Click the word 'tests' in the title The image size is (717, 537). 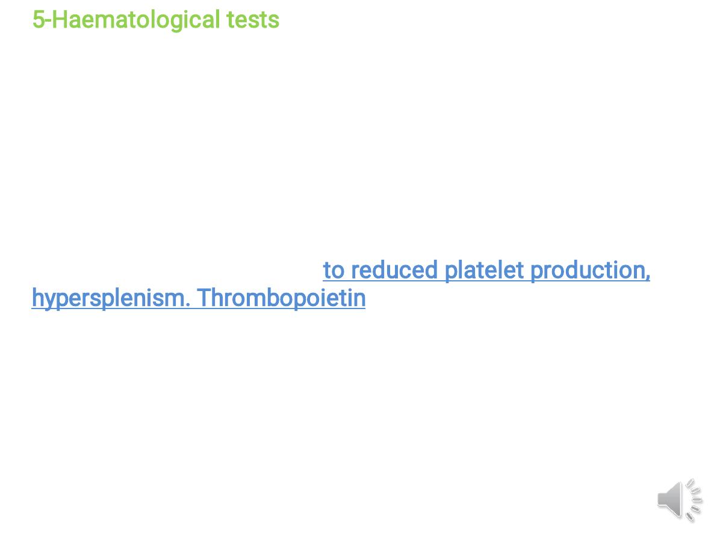tap(253, 20)
